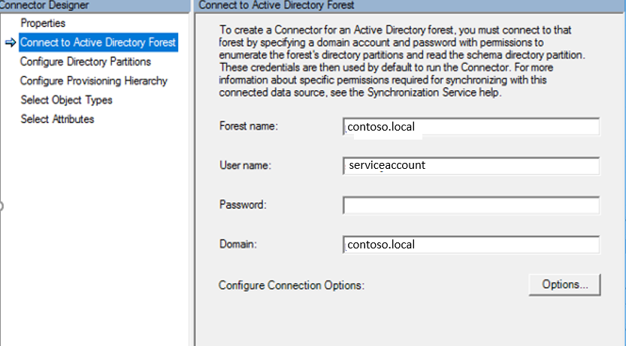
Task: Click the Domain label
Action: 238,244
